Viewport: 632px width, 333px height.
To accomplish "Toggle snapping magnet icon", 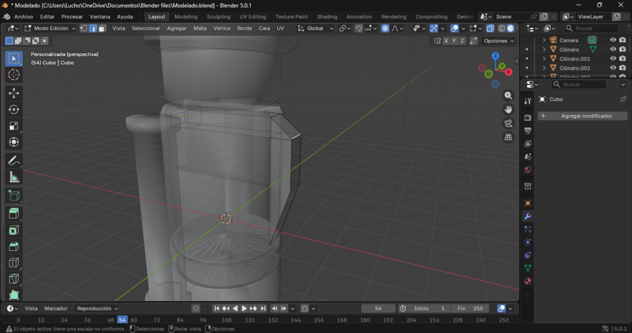I will click(359, 28).
